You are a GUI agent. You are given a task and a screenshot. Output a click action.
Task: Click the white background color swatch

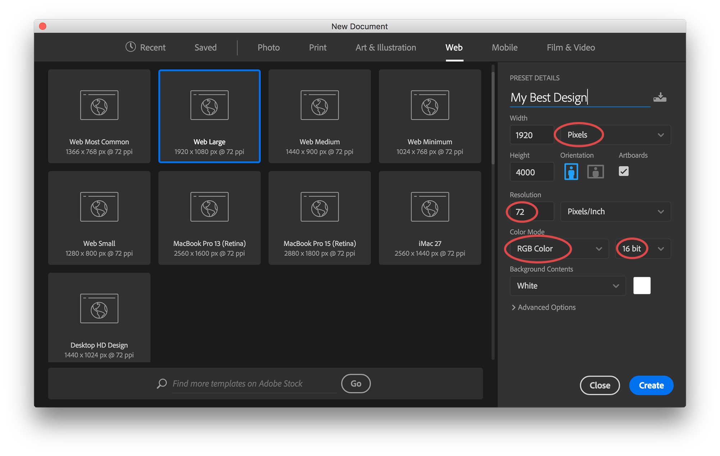point(642,286)
